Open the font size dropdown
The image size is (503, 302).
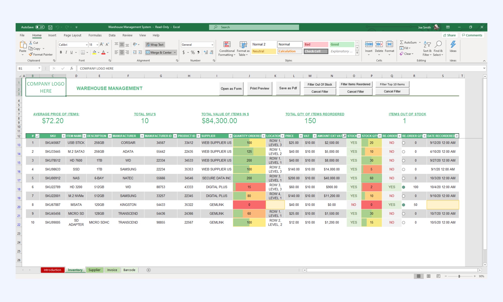[97, 45]
